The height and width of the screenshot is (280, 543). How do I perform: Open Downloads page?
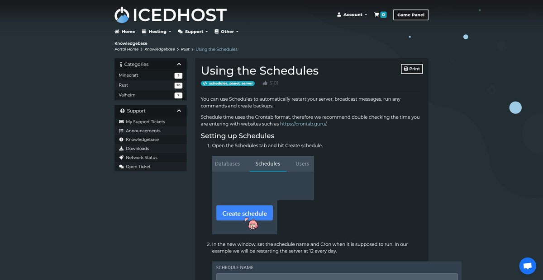(x=150, y=149)
